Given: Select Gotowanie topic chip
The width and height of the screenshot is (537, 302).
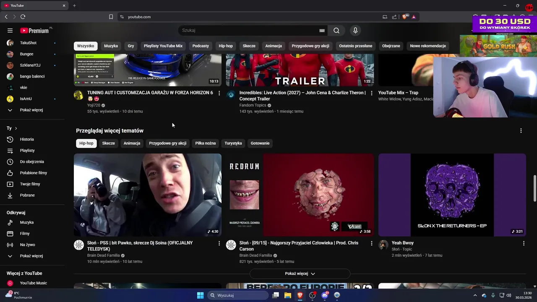Looking at the screenshot, I should (260, 143).
